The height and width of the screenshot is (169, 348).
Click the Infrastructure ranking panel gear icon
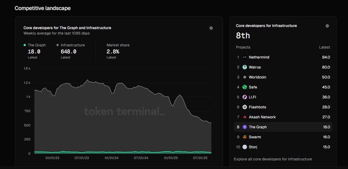click(327, 26)
